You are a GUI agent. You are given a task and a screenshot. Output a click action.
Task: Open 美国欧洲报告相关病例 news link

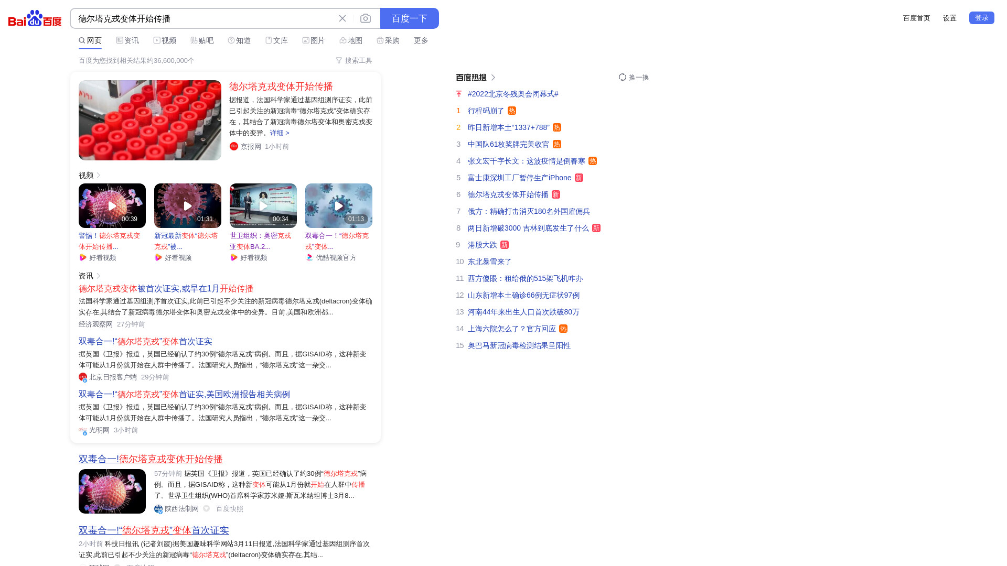point(184,395)
